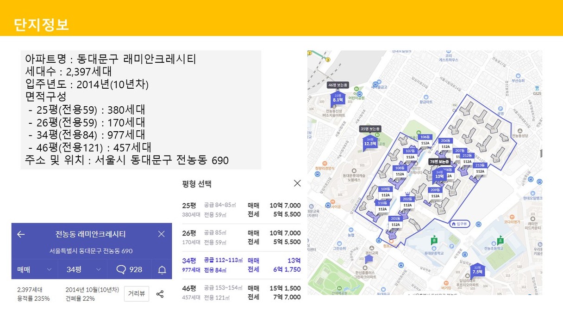
Task: Click the 동대문중학교 green flag icon
Action: tap(434, 240)
